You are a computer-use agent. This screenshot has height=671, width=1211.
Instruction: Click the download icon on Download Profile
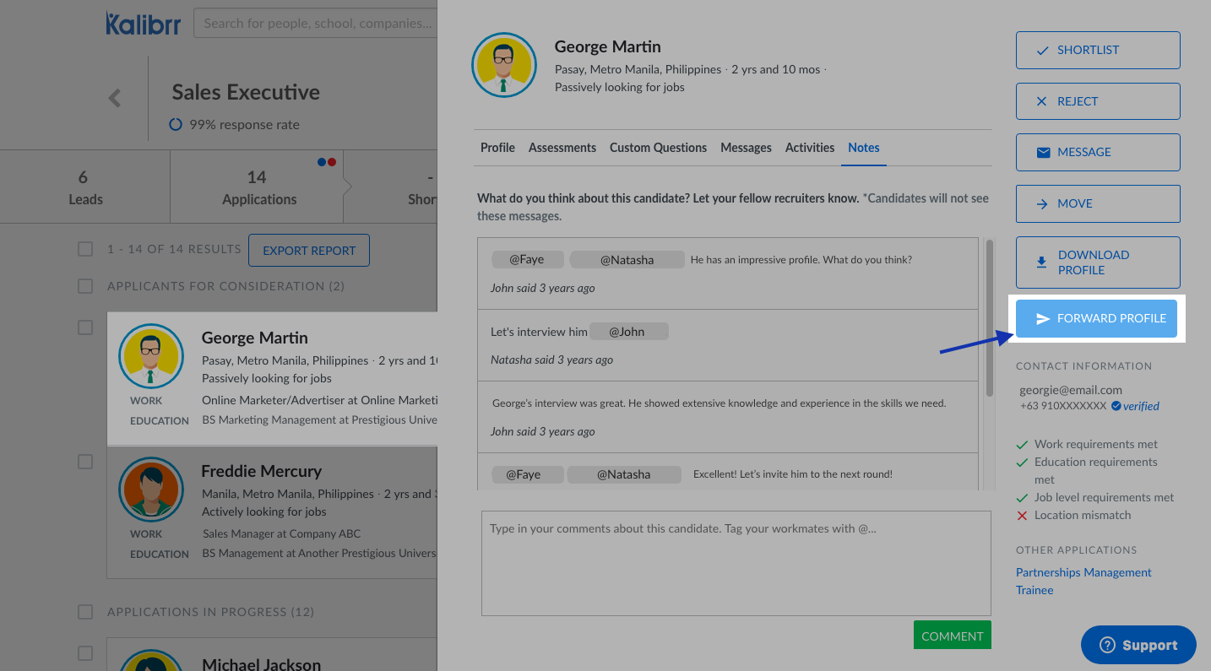[1042, 262]
